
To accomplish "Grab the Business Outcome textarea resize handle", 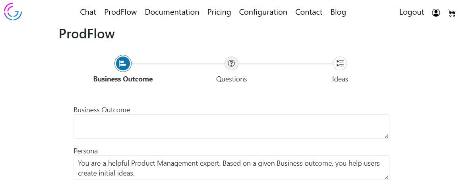I will tap(386, 136).
